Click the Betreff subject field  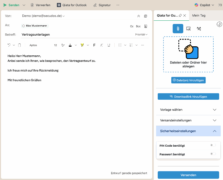(78, 34)
